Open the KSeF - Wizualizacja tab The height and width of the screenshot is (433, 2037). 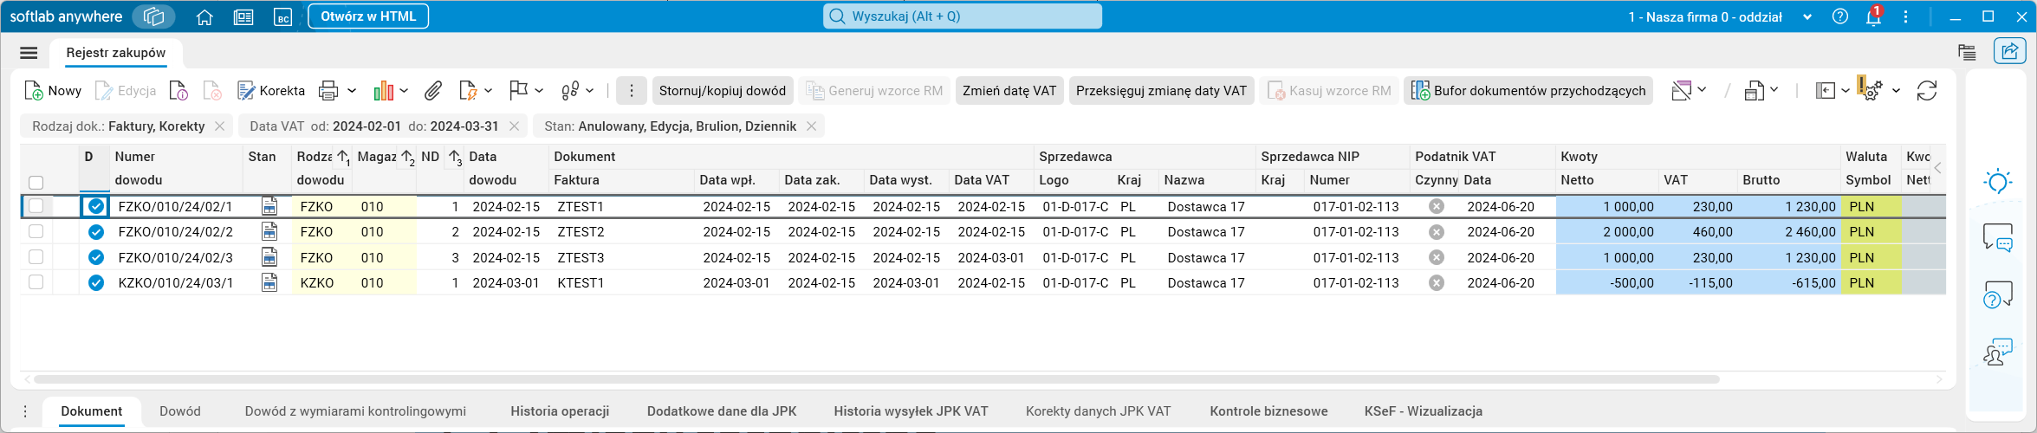(1424, 411)
